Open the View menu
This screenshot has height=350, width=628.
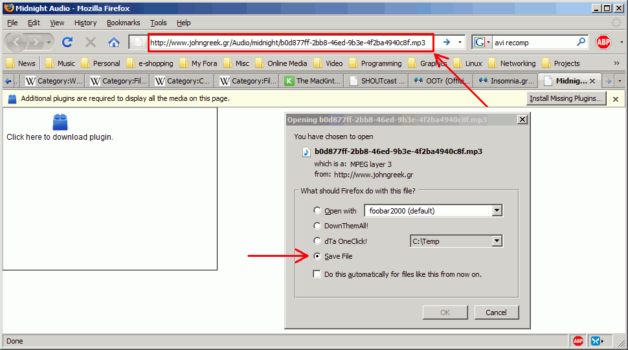click(x=57, y=23)
